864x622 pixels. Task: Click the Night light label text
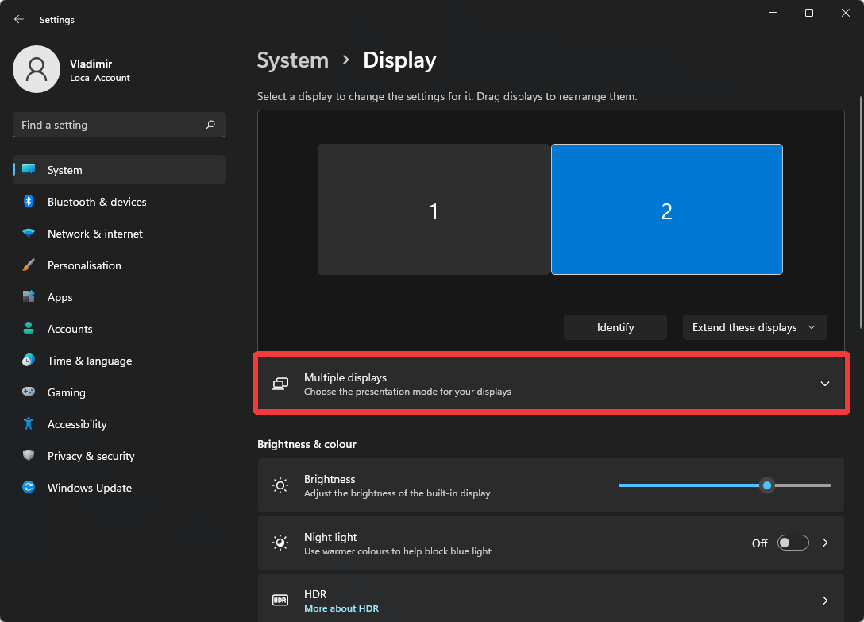(x=330, y=537)
